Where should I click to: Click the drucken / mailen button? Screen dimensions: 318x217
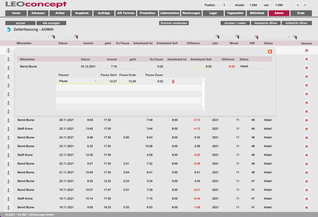pyautogui.click(x=235, y=23)
